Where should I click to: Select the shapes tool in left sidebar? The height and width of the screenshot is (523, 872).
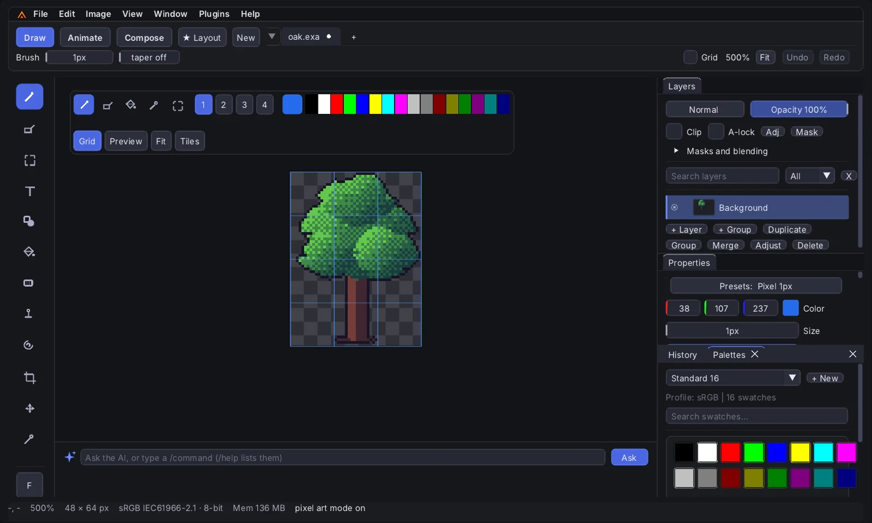(x=29, y=221)
